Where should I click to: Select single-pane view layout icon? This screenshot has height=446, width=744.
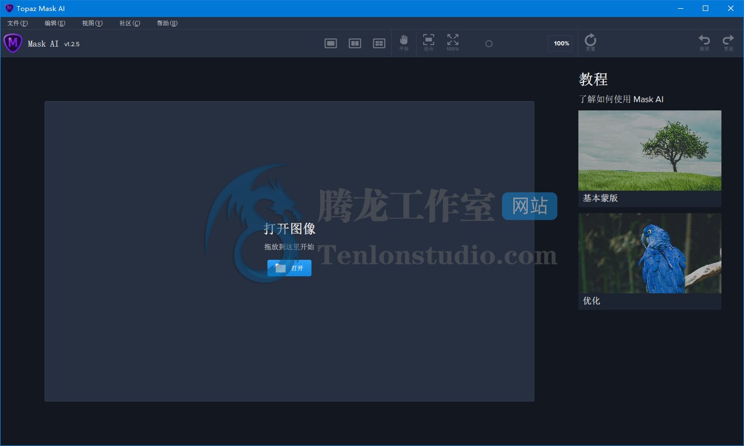tap(331, 43)
